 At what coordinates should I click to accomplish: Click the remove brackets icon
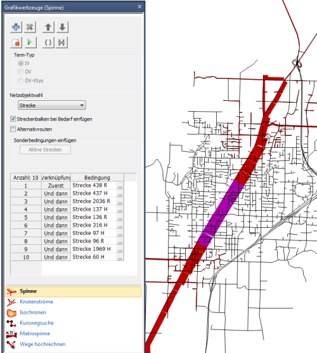coord(61,43)
